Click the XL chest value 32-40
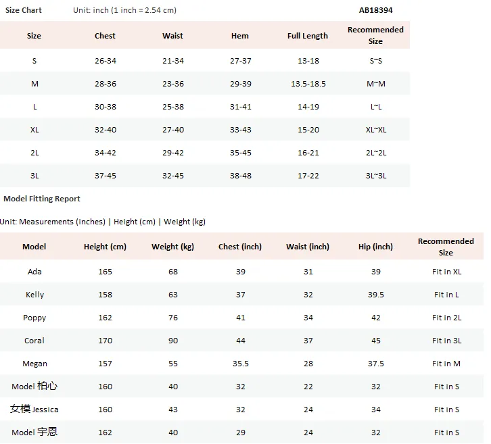Viewport: 491px width, 444px height. click(106, 130)
